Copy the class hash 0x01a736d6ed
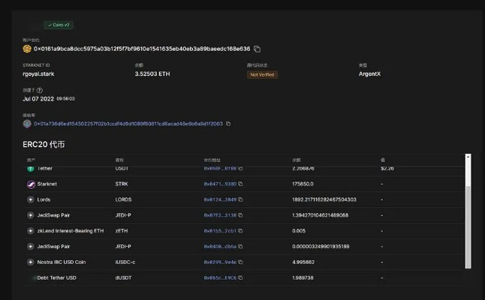The width and height of the screenshot is (485, 300). [x=228, y=124]
